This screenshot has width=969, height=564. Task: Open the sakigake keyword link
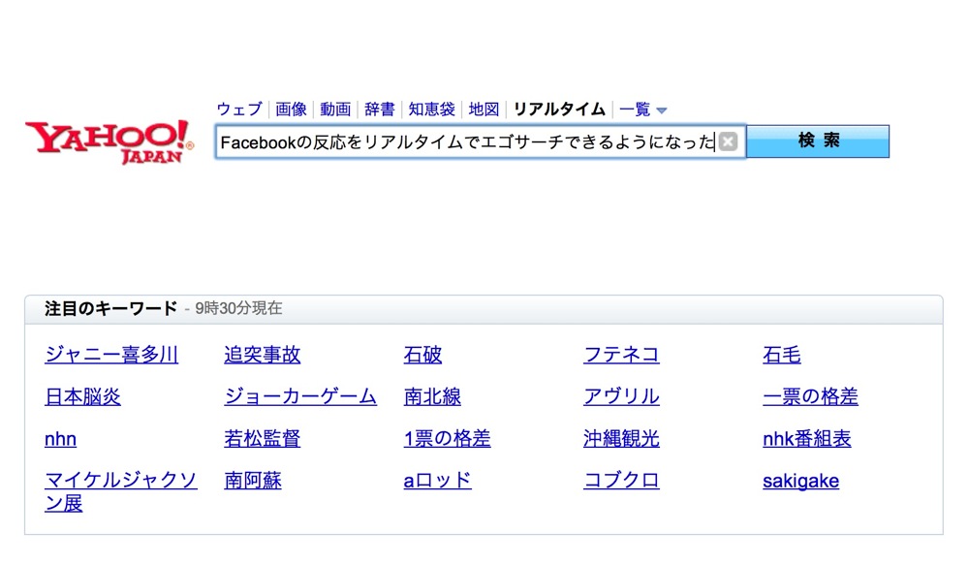pyautogui.click(x=801, y=482)
